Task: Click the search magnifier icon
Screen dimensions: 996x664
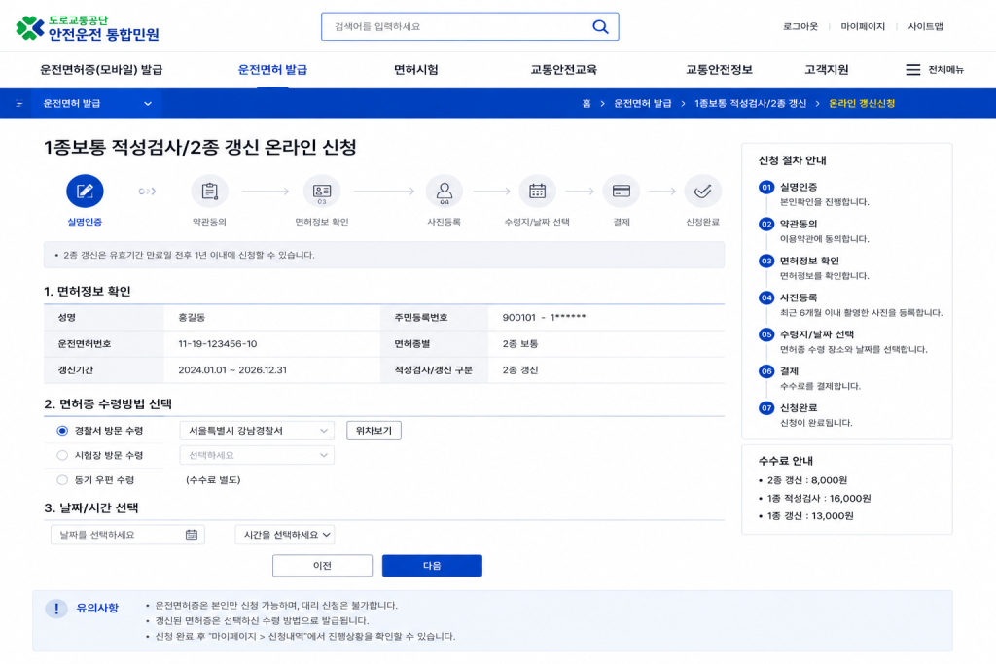Action: click(x=600, y=26)
